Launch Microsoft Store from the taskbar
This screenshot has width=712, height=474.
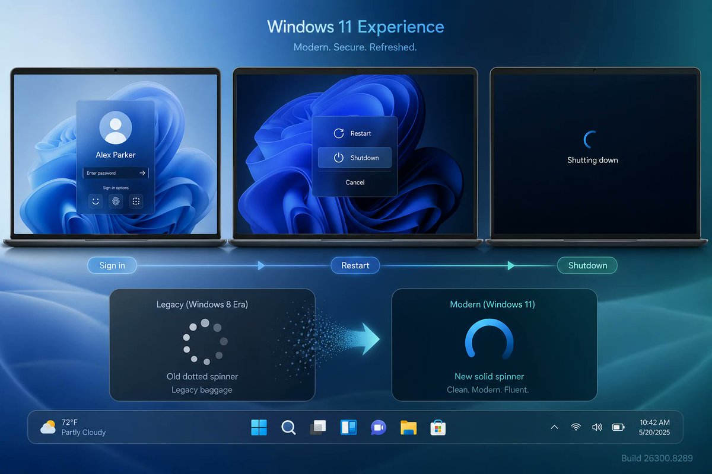click(x=438, y=427)
